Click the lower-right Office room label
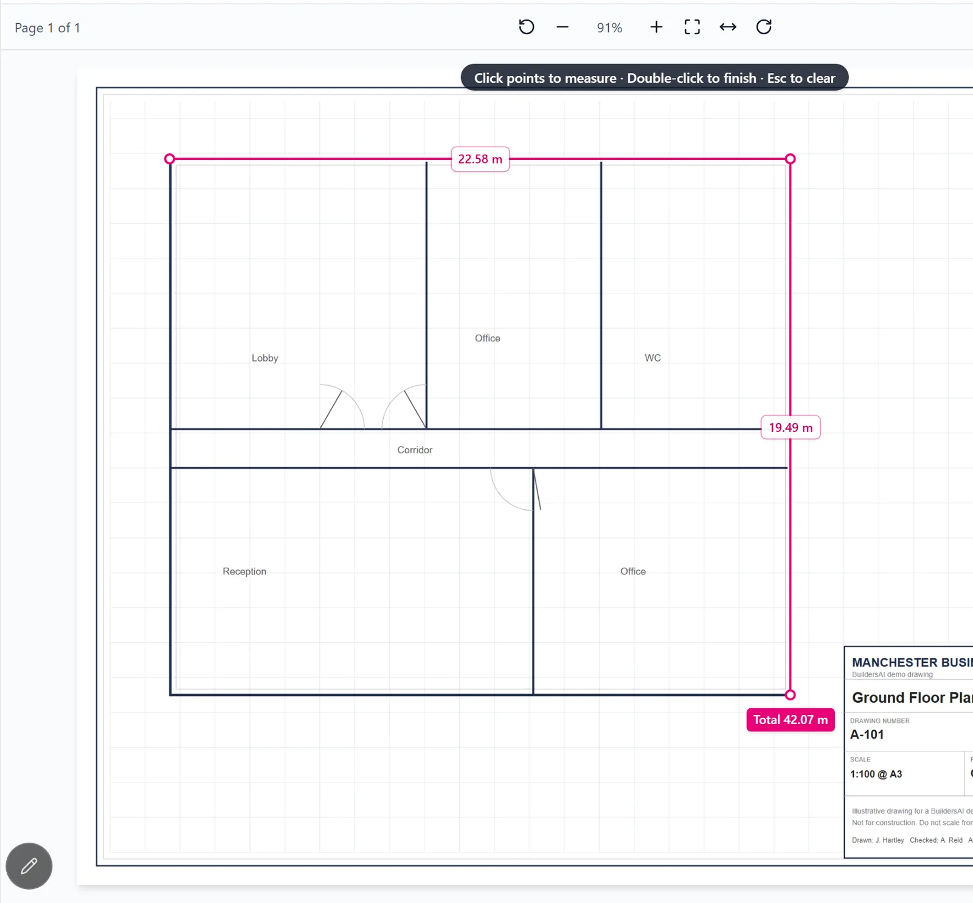Screen dimensions: 973x903 [x=633, y=571]
